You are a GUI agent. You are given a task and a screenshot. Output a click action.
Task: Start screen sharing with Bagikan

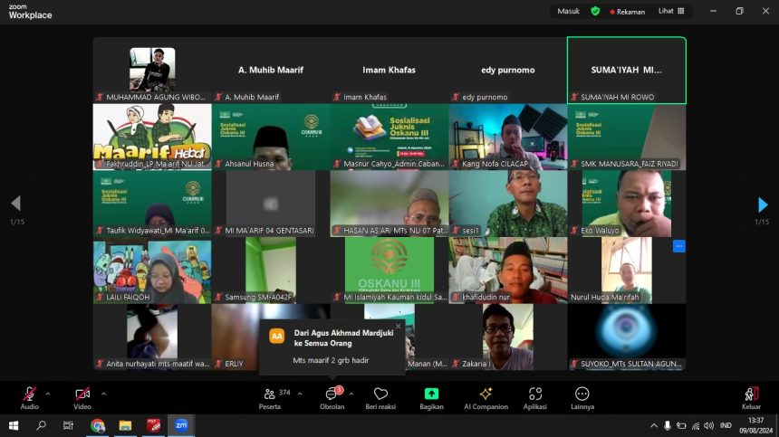[431, 395]
